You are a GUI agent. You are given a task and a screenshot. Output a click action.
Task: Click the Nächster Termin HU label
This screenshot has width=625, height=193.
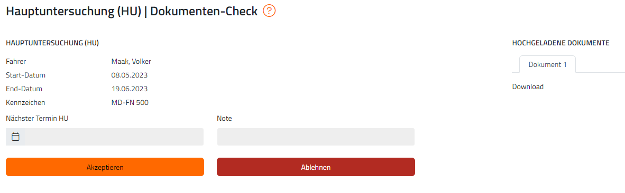[34, 118]
